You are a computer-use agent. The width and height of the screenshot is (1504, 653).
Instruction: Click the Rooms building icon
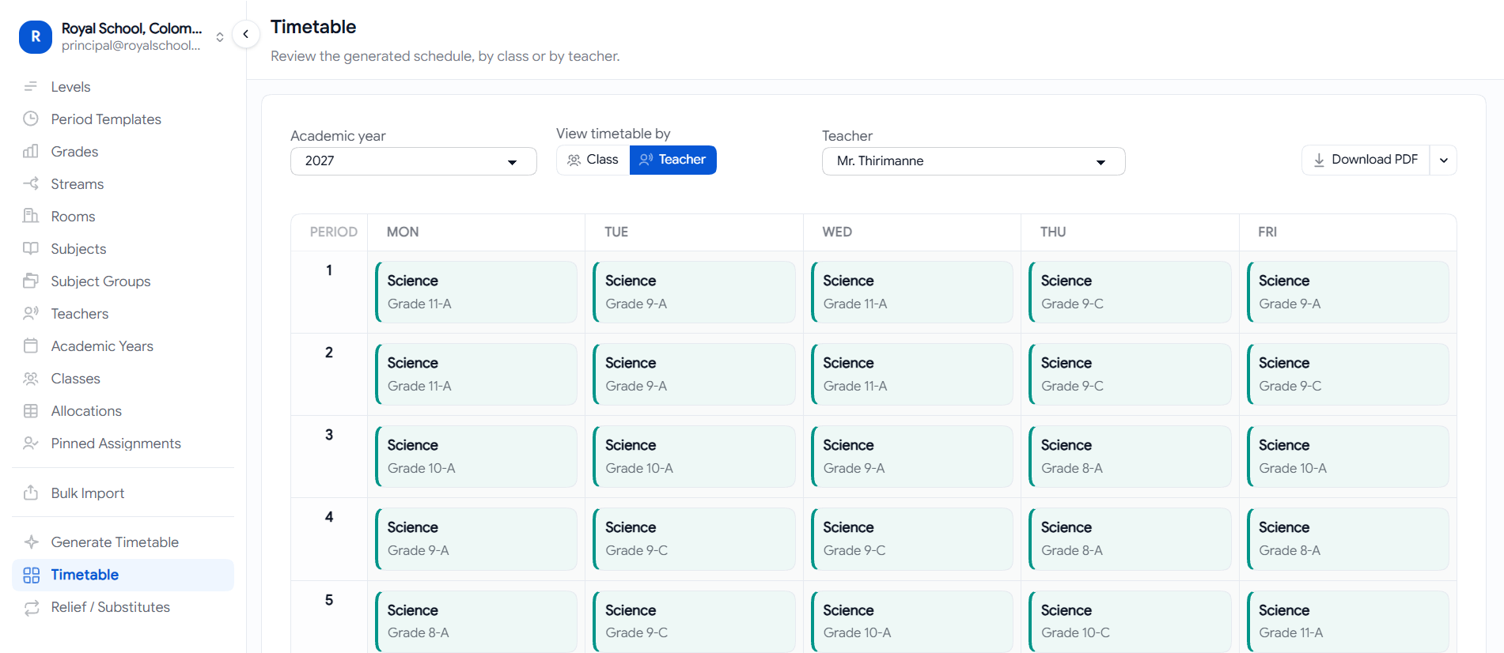click(31, 216)
